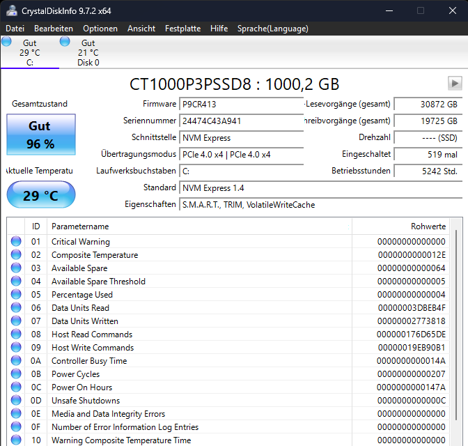Select the Controller Busy Time parameter name
This screenshot has height=446, width=468.
[x=89, y=361]
